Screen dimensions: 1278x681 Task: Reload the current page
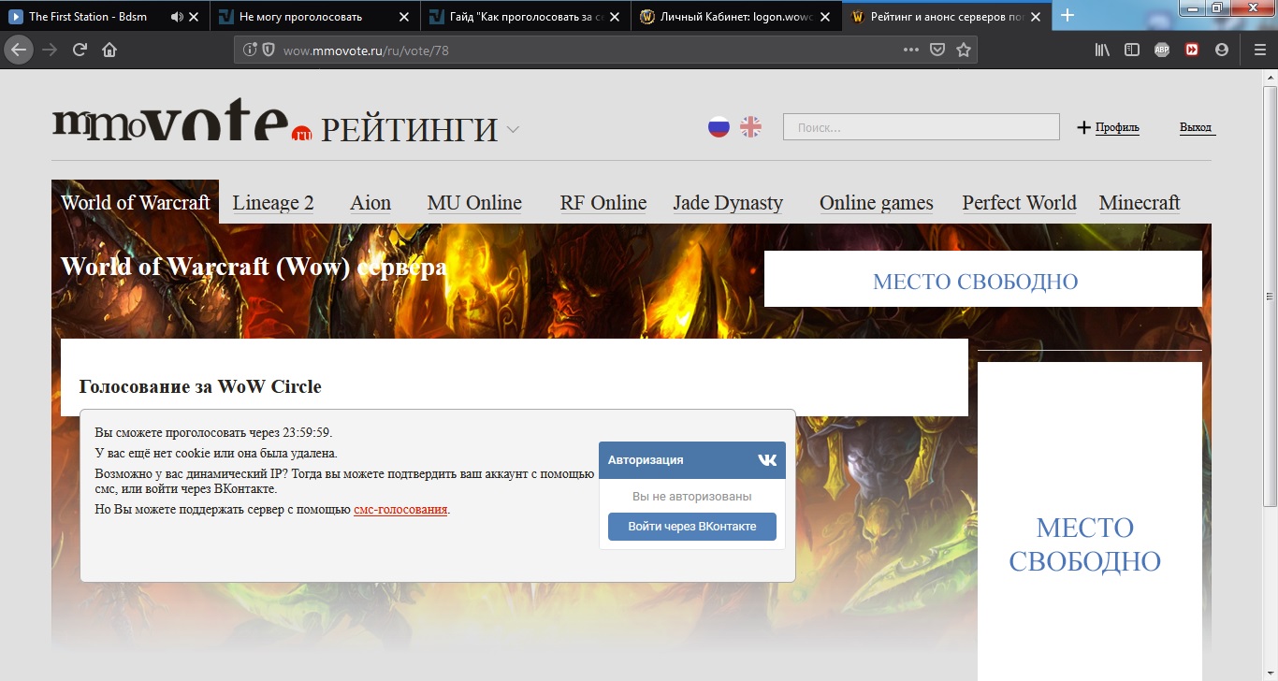click(80, 50)
